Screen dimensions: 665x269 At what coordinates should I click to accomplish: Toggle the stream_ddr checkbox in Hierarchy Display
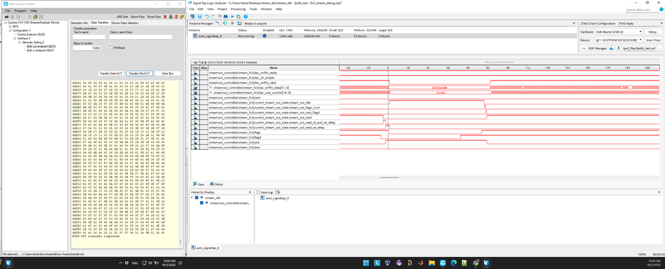click(x=197, y=197)
